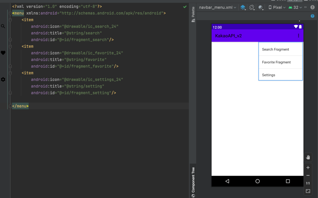
Task: Click the green inspection checkmark icon
Action: [185, 7]
